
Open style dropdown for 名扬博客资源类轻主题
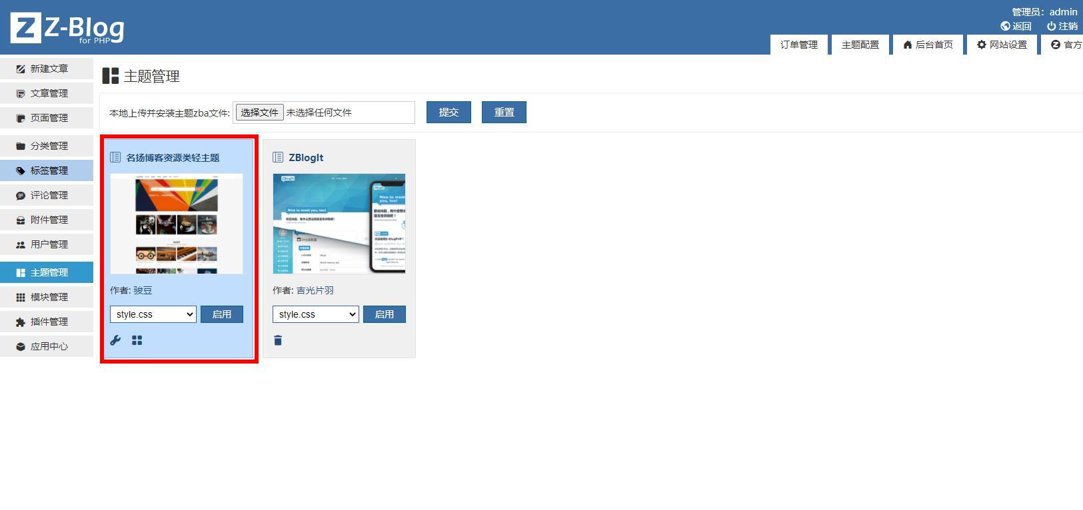(153, 314)
